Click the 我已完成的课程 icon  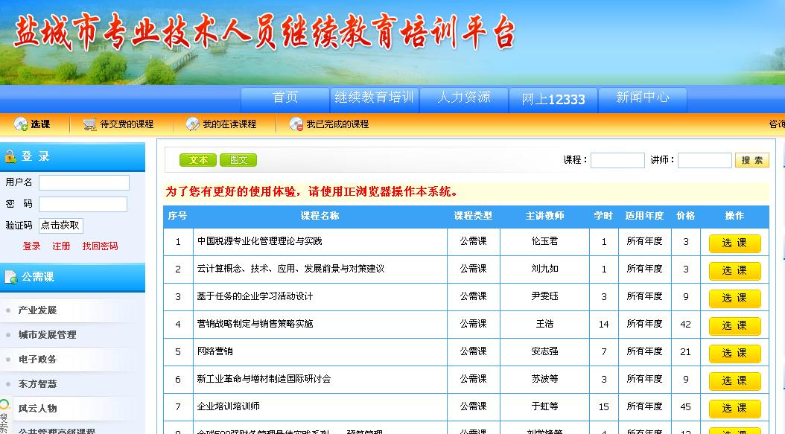[296, 124]
